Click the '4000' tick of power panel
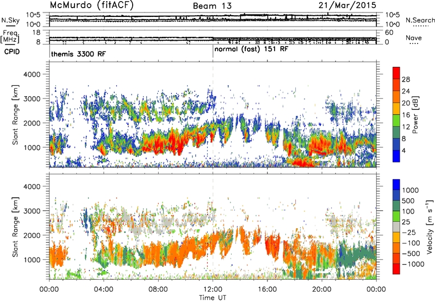Image resolution: width=435 pixels, height=301 pixels. click(32, 74)
